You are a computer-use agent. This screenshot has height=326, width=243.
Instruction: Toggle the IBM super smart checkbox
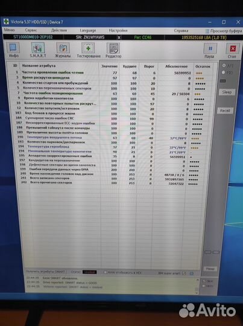(x=183, y=273)
